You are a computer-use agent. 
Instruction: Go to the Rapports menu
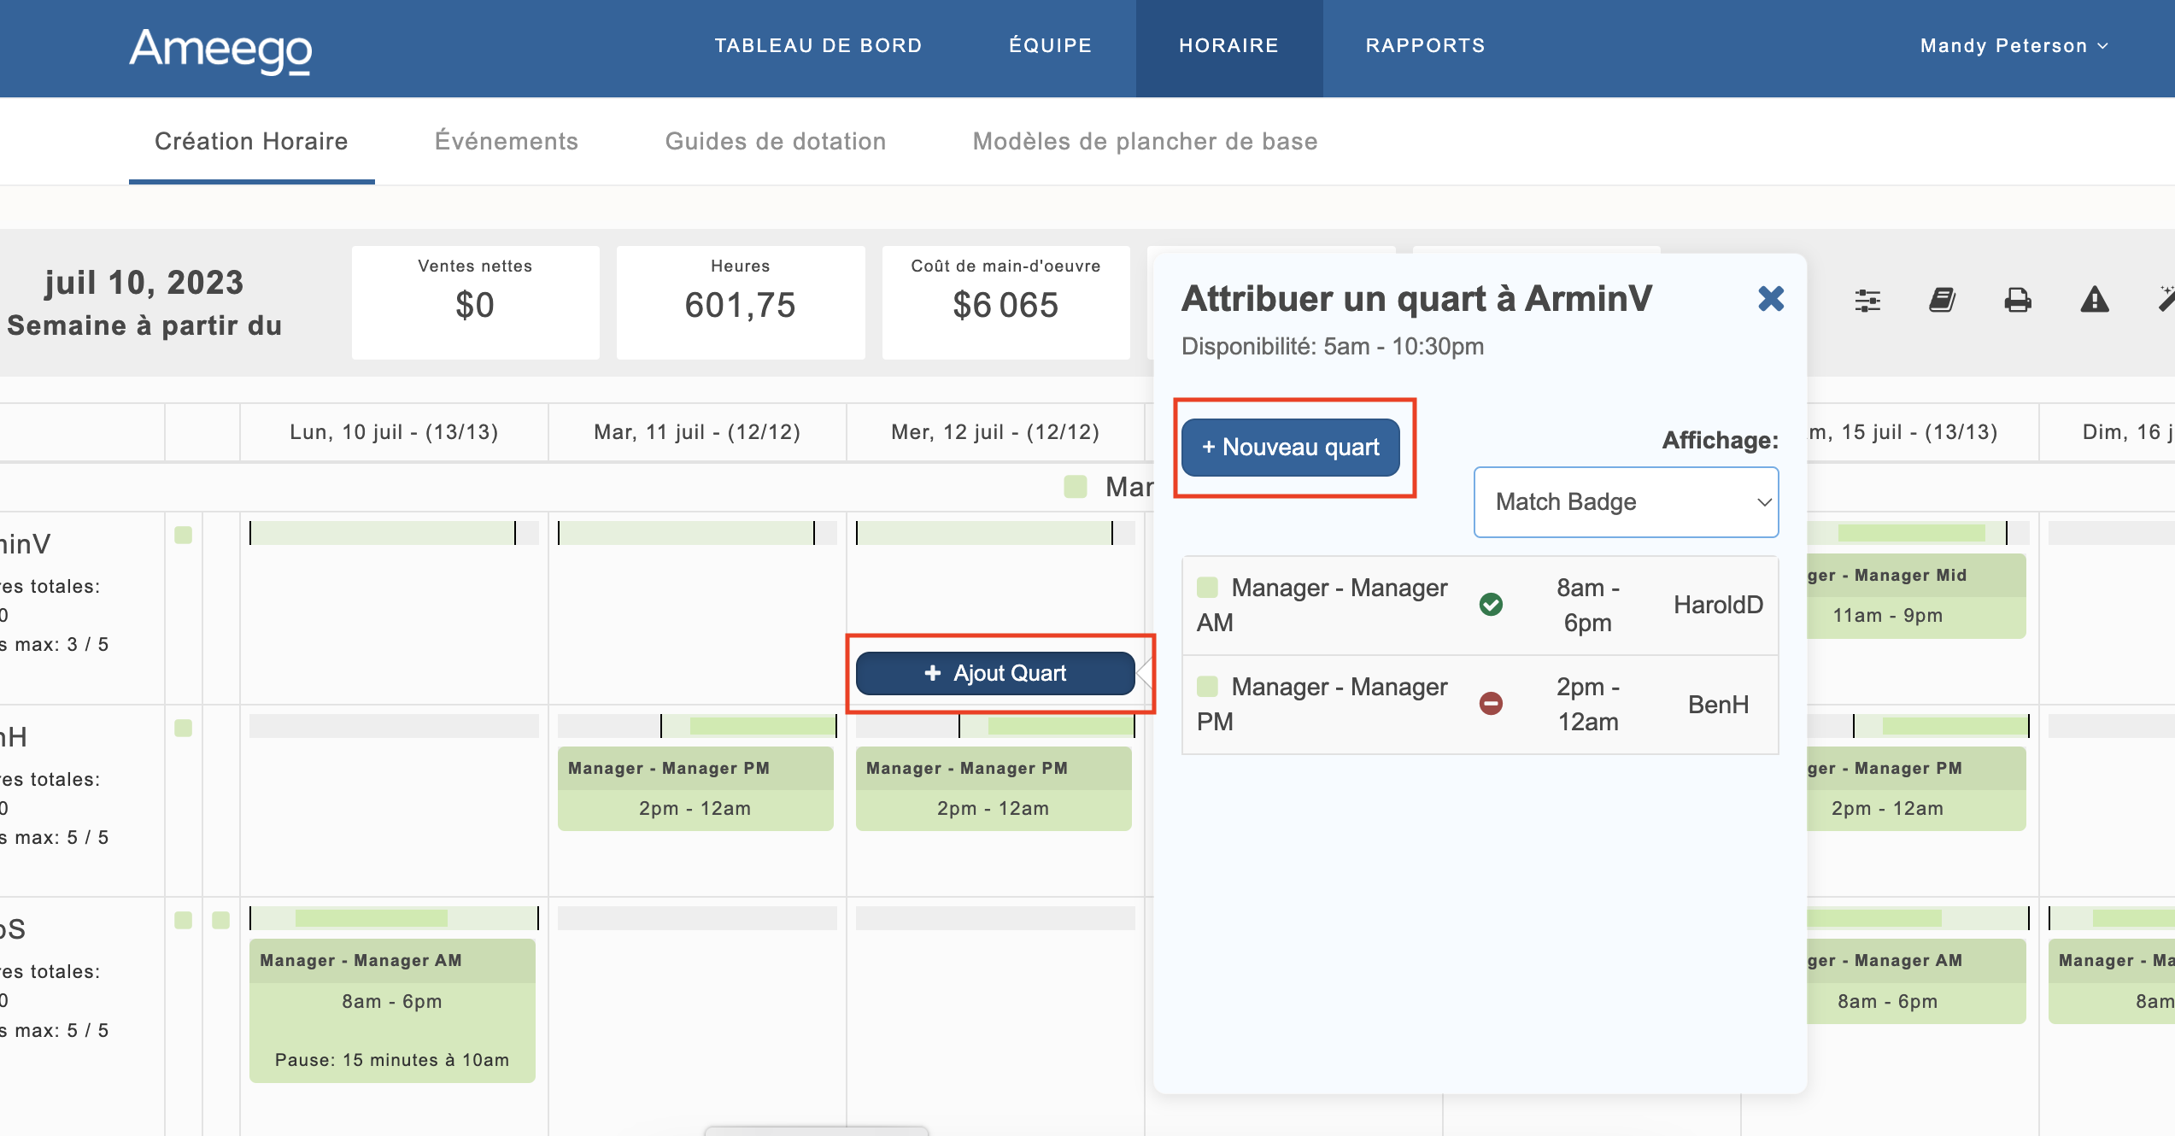pyautogui.click(x=1425, y=46)
